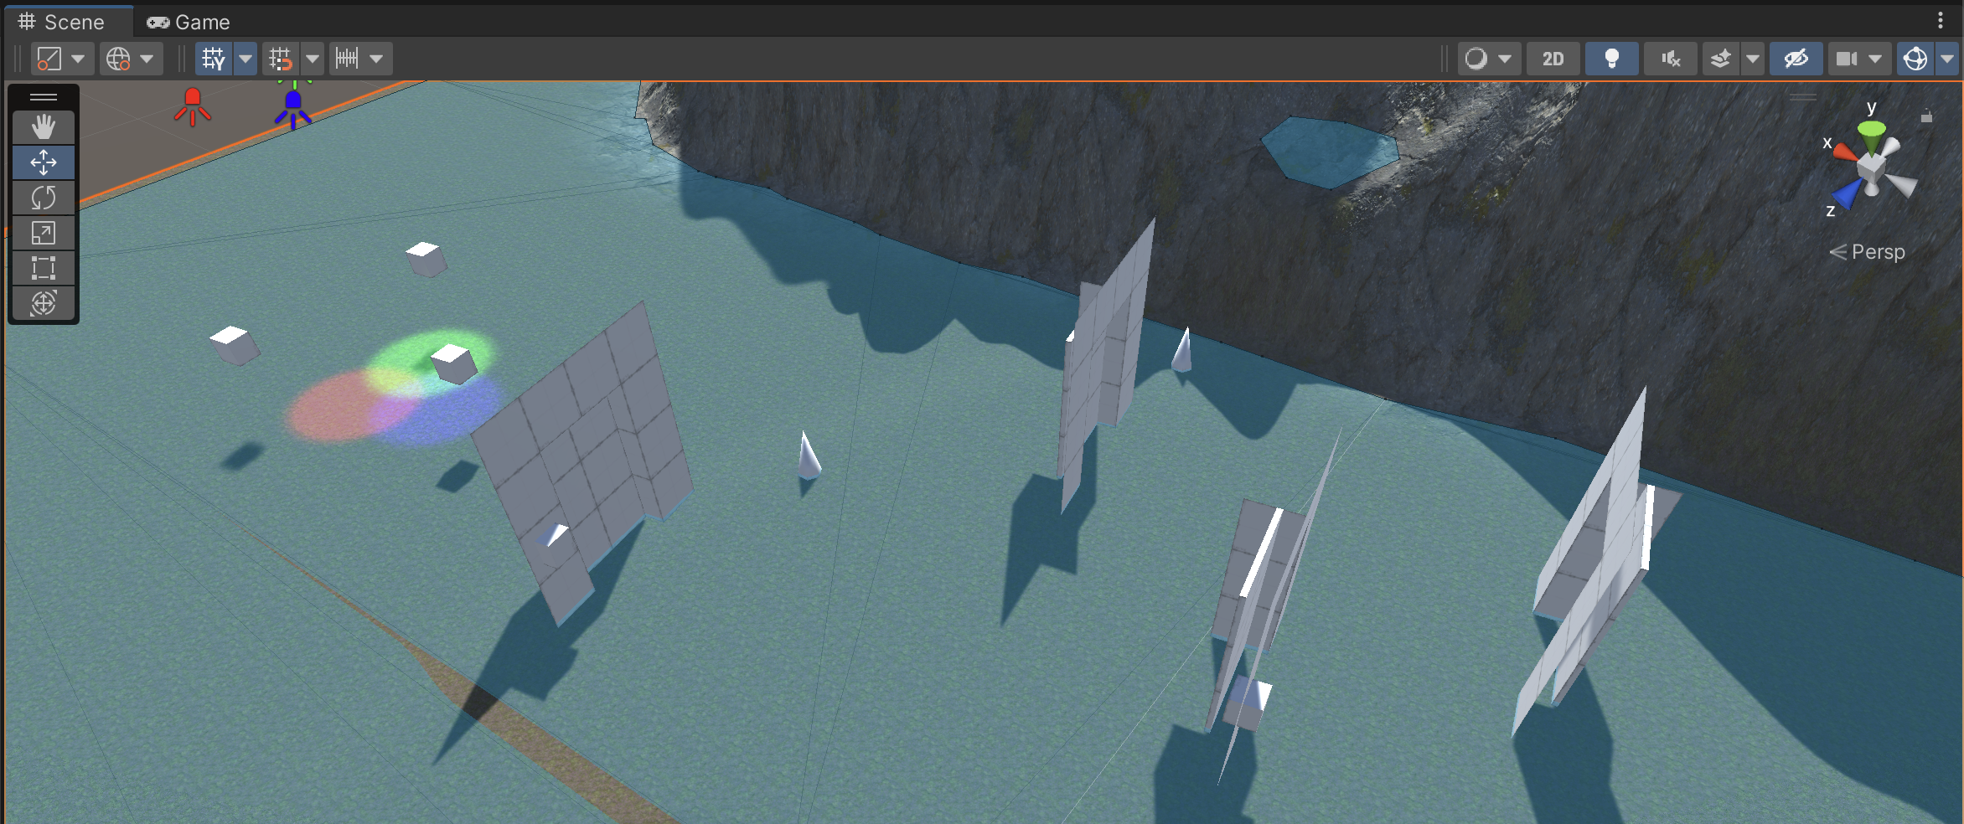Switch to the Game tab
Screen dimensions: 1964x824
189,22
